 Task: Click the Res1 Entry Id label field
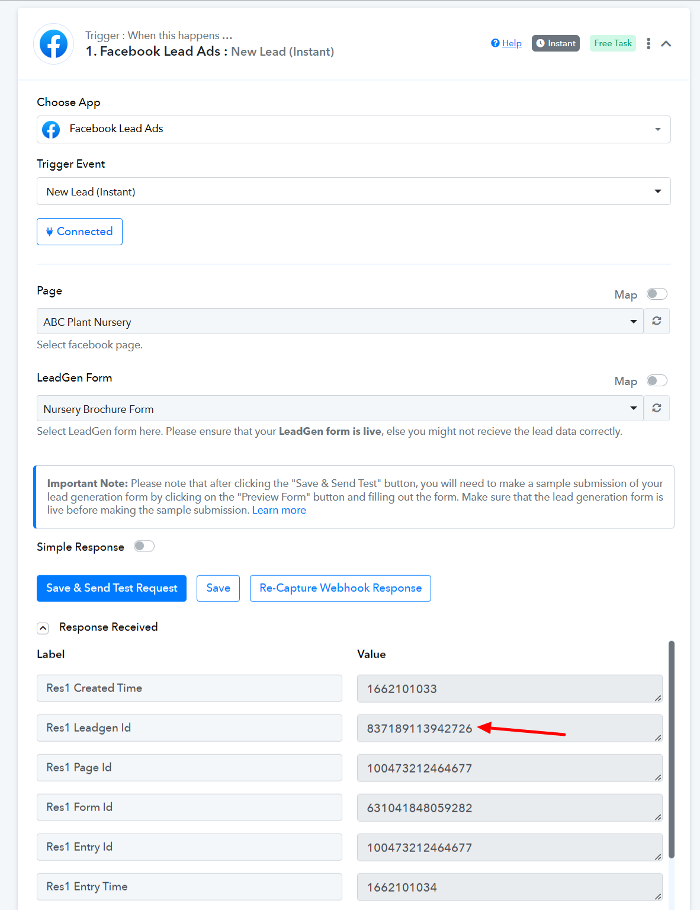(x=190, y=847)
